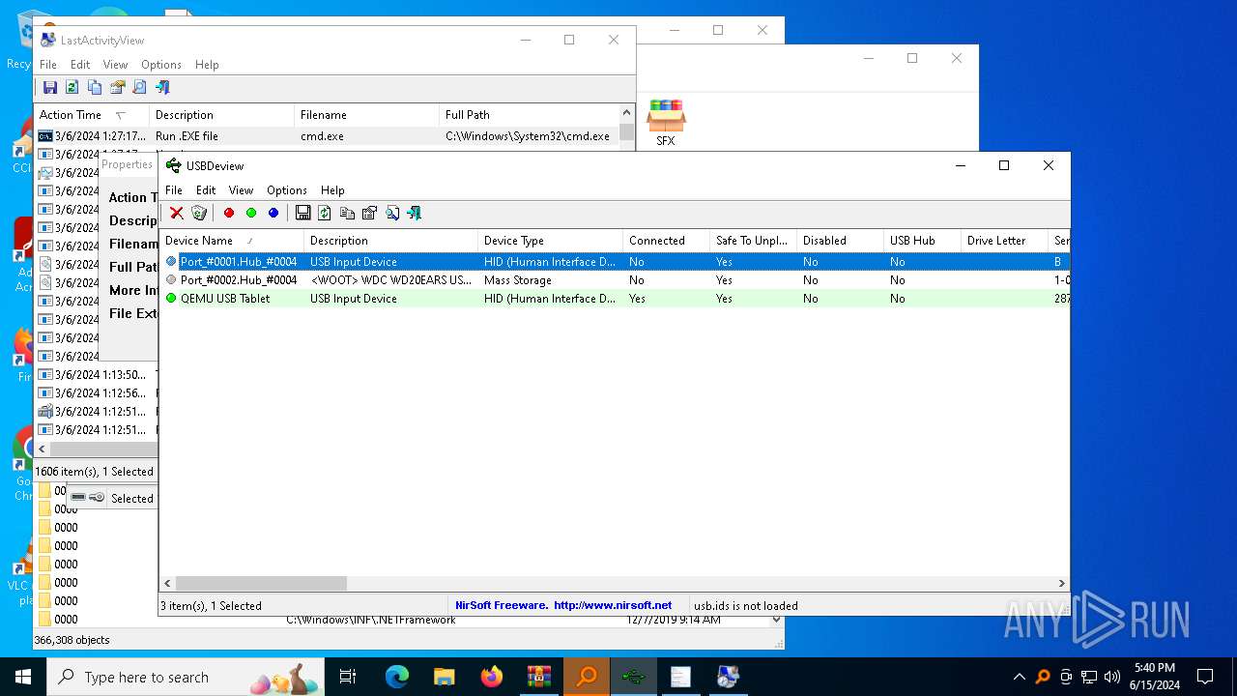Open properties icon in USBDeview toolbar

click(x=369, y=213)
